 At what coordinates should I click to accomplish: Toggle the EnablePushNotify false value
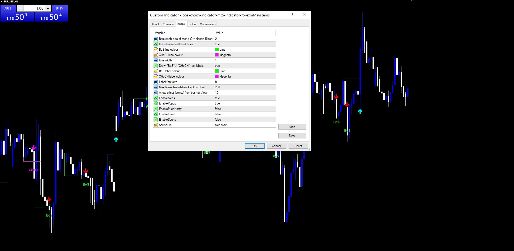[245, 109]
